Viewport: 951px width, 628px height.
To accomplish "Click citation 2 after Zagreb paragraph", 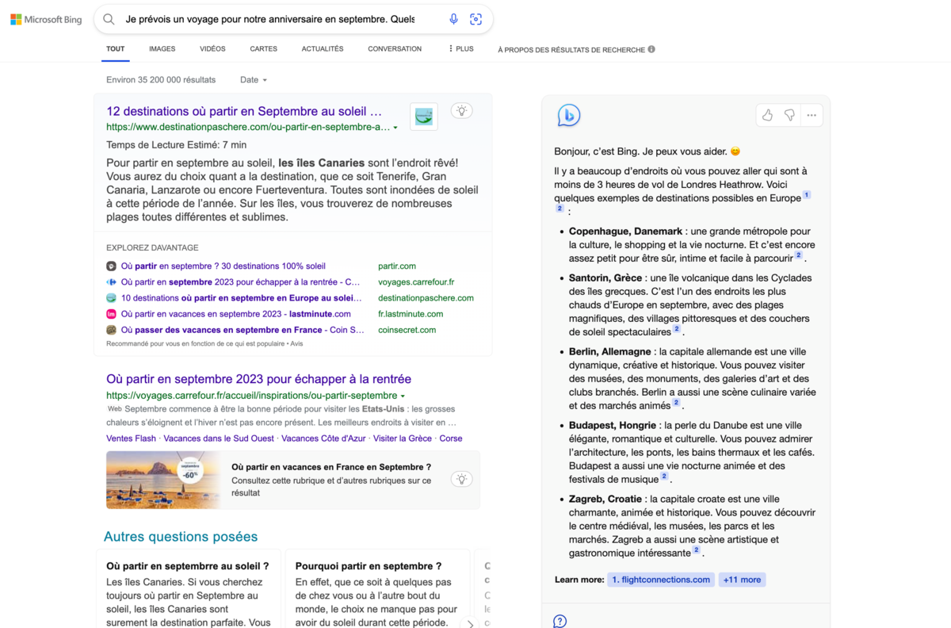I will point(697,550).
